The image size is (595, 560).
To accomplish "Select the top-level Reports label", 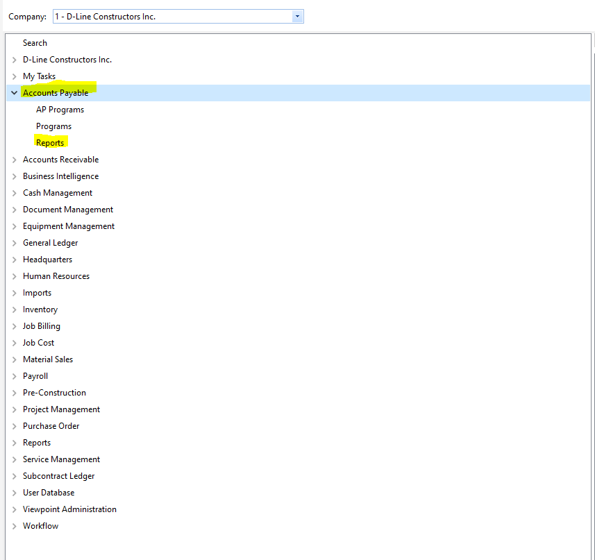I will click(36, 443).
